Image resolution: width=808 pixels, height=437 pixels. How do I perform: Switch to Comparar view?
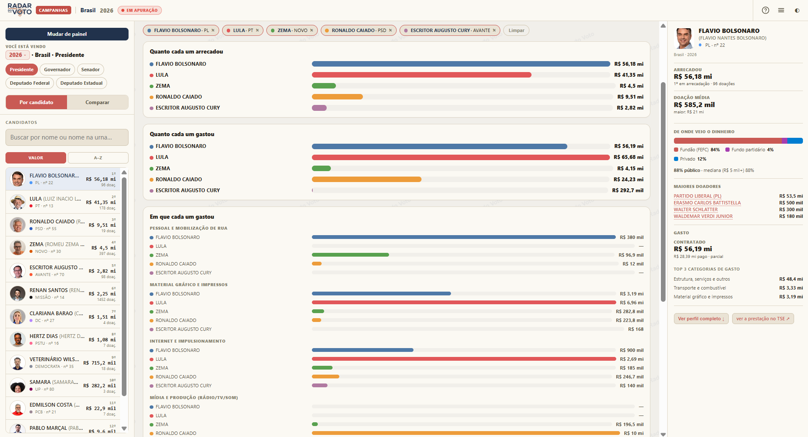click(x=97, y=102)
